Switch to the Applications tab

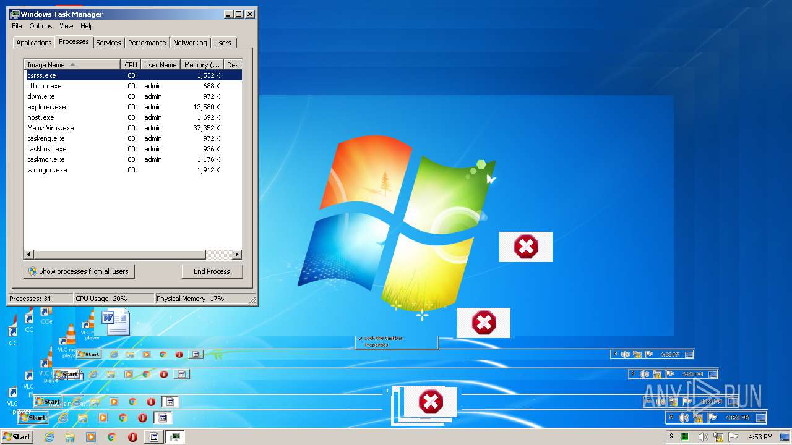tap(33, 43)
